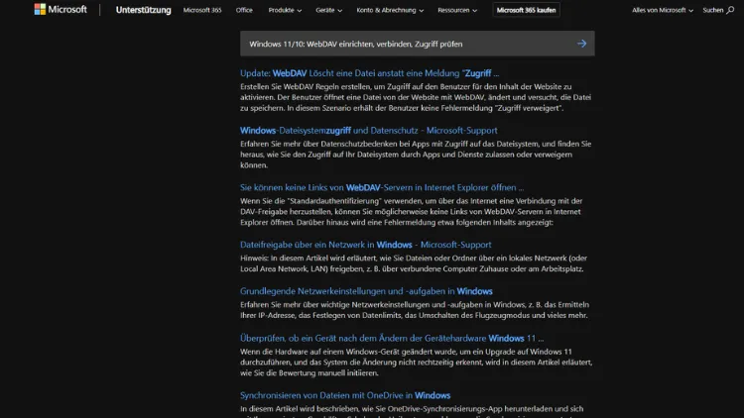Expand Alles von Microsoft dropdown
Screen dimensions: 744x418
663,10
